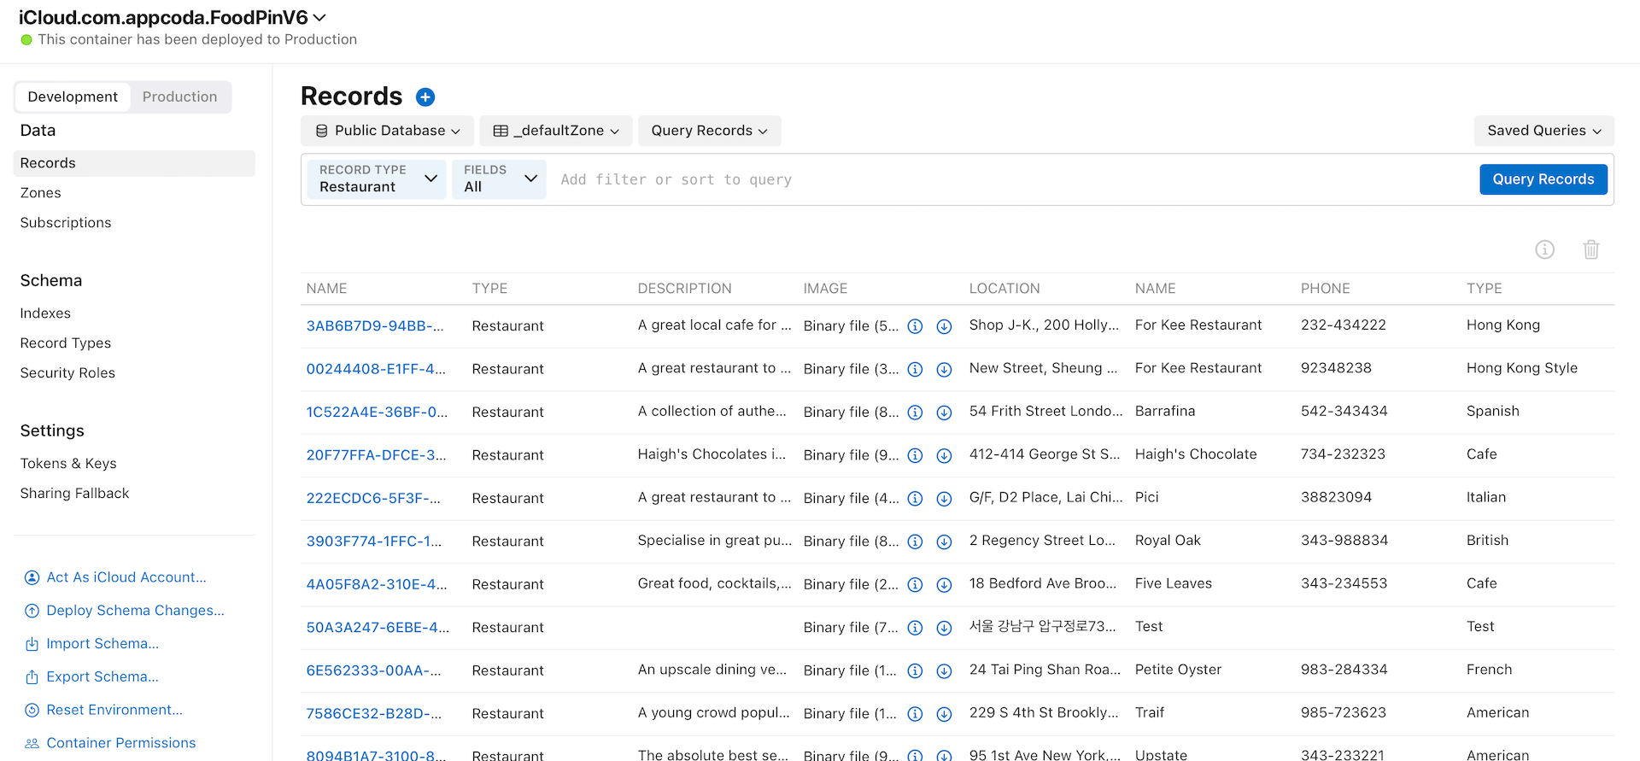
Task: Show image info for the Barrafina row
Action: click(x=915, y=413)
